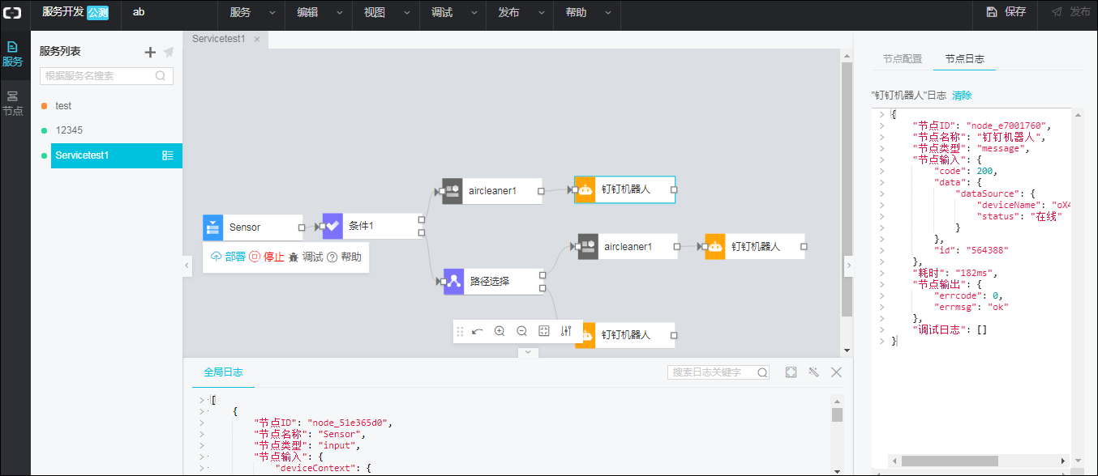Screen dimensions: 1098x476
Task: Collapse the right node panel arrow
Action: (x=848, y=266)
